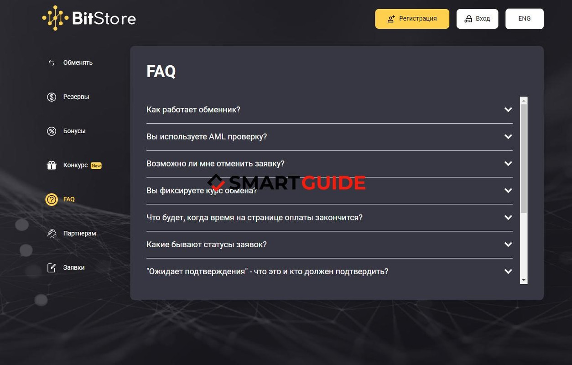Click the edit note icon beside Заявки
Viewport: 572px width, 365px height.
52,268
